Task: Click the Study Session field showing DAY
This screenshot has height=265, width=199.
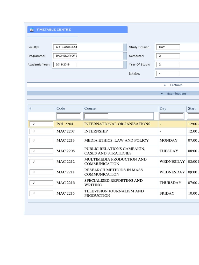Action: [x=168, y=47]
